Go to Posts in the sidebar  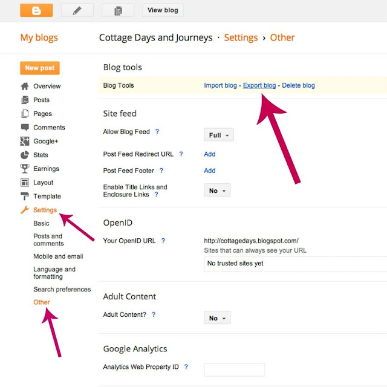[42, 100]
